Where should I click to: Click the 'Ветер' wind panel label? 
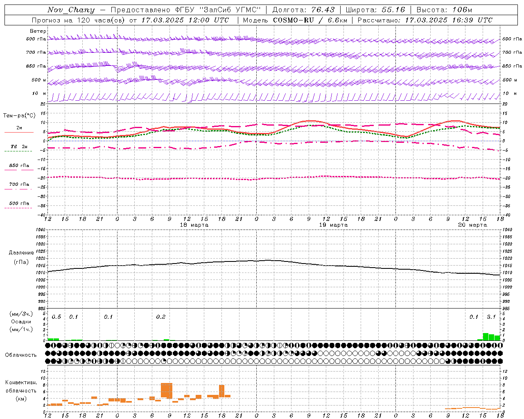tap(38, 31)
